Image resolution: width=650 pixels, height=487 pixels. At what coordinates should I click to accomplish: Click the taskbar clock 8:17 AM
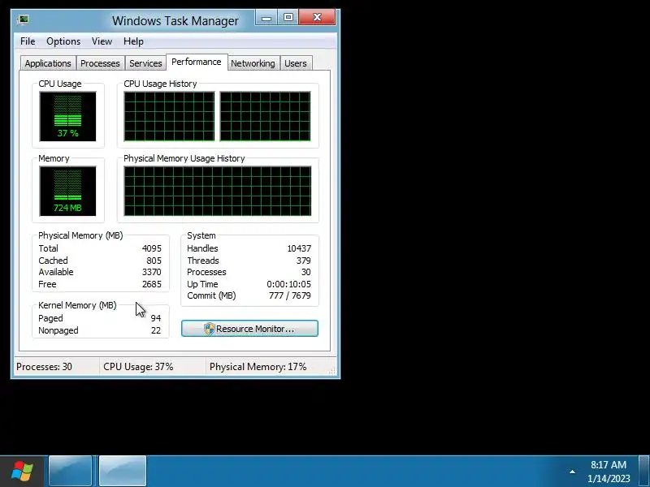point(609,464)
